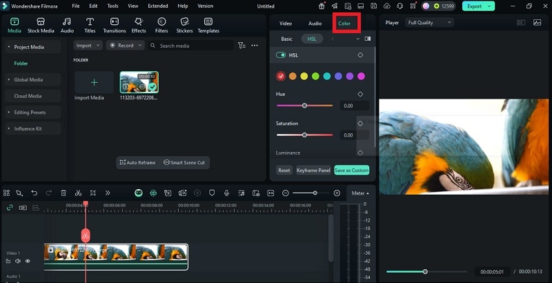Open the headset support icon
The width and height of the screenshot is (552, 283).
400,6
